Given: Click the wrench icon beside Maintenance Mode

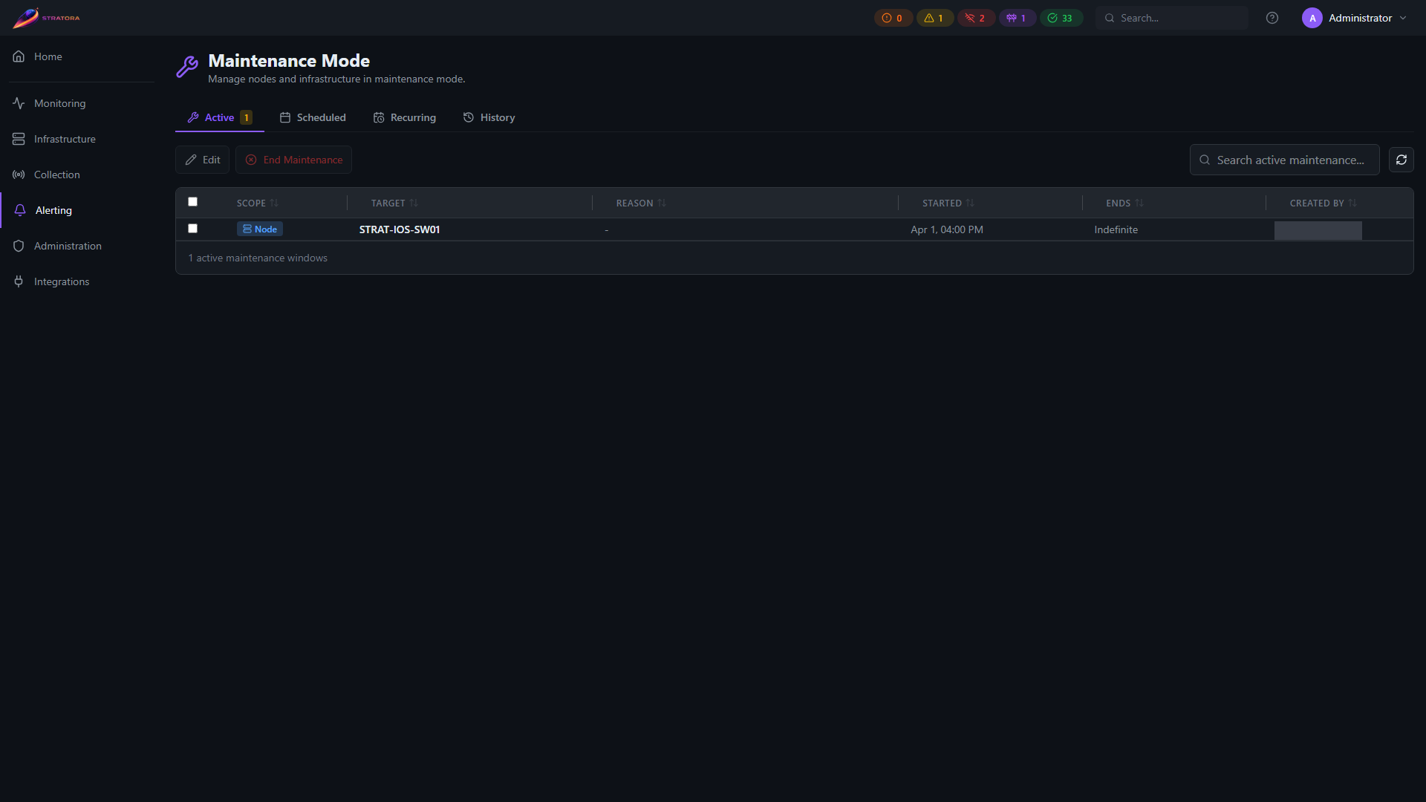Looking at the screenshot, I should pyautogui.click(x=187, y=67).
